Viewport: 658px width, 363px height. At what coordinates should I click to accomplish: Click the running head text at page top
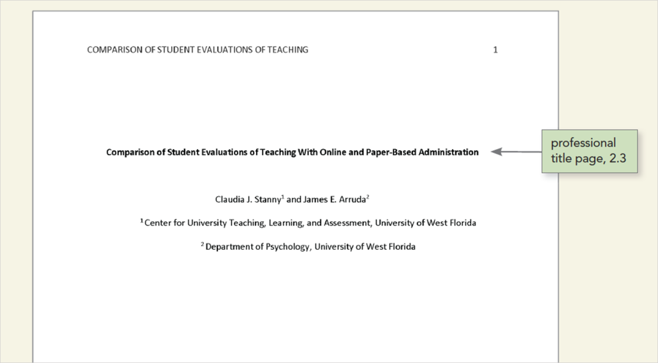[197, 50]
